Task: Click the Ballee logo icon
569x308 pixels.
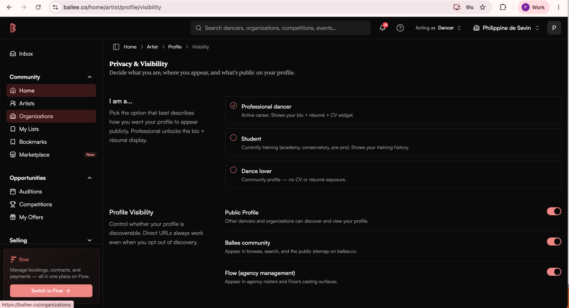Action: pos(13,28)
